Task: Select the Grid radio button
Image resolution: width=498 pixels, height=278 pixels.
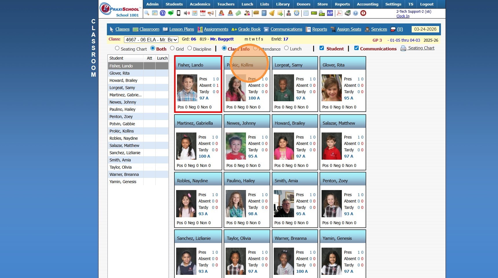Action: coord(172,48)
